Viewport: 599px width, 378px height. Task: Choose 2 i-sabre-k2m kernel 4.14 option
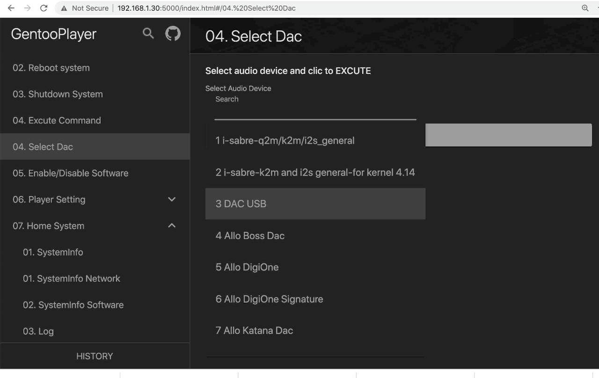click(x=315, y=172)
